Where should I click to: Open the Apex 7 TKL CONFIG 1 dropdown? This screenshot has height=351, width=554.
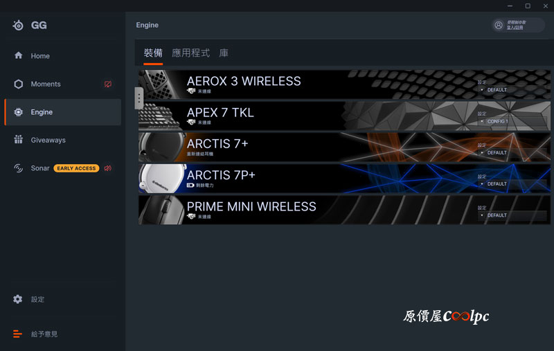tap(512, 121)
